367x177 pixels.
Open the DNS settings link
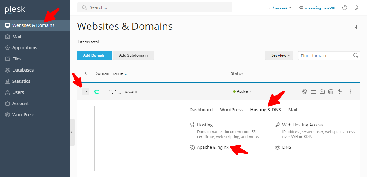287,147
